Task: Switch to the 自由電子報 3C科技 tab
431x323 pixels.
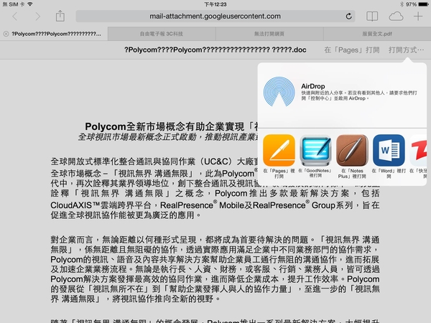Action: click(162, 34)
